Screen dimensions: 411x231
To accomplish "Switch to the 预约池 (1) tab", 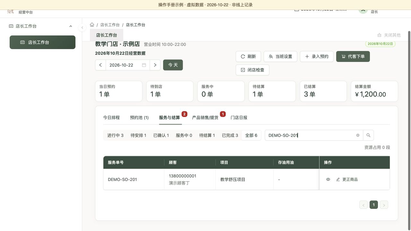I will tap(139, 118).
